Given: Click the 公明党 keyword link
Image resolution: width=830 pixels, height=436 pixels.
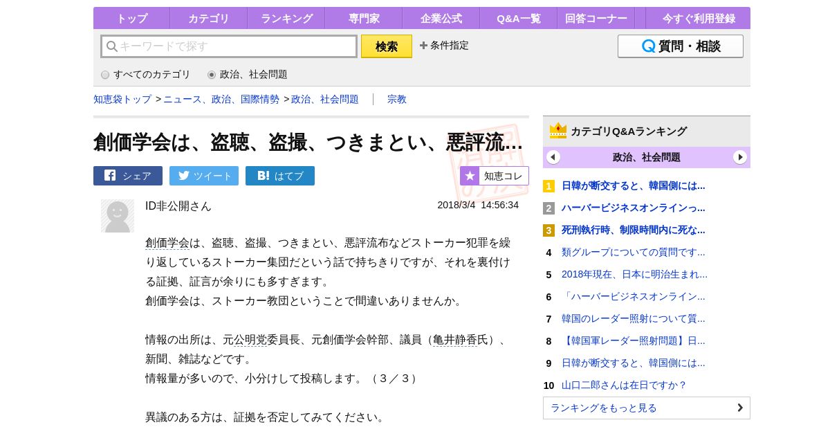Looking at the screenshot, I should (x=250, y=340).
